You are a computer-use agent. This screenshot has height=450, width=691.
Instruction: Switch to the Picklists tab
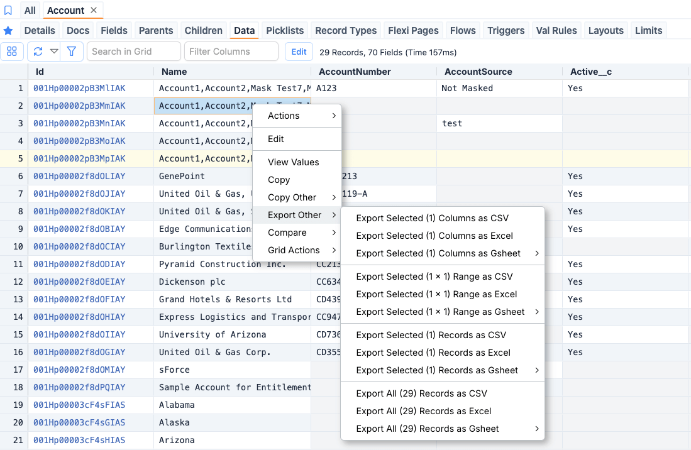point(285,31)
